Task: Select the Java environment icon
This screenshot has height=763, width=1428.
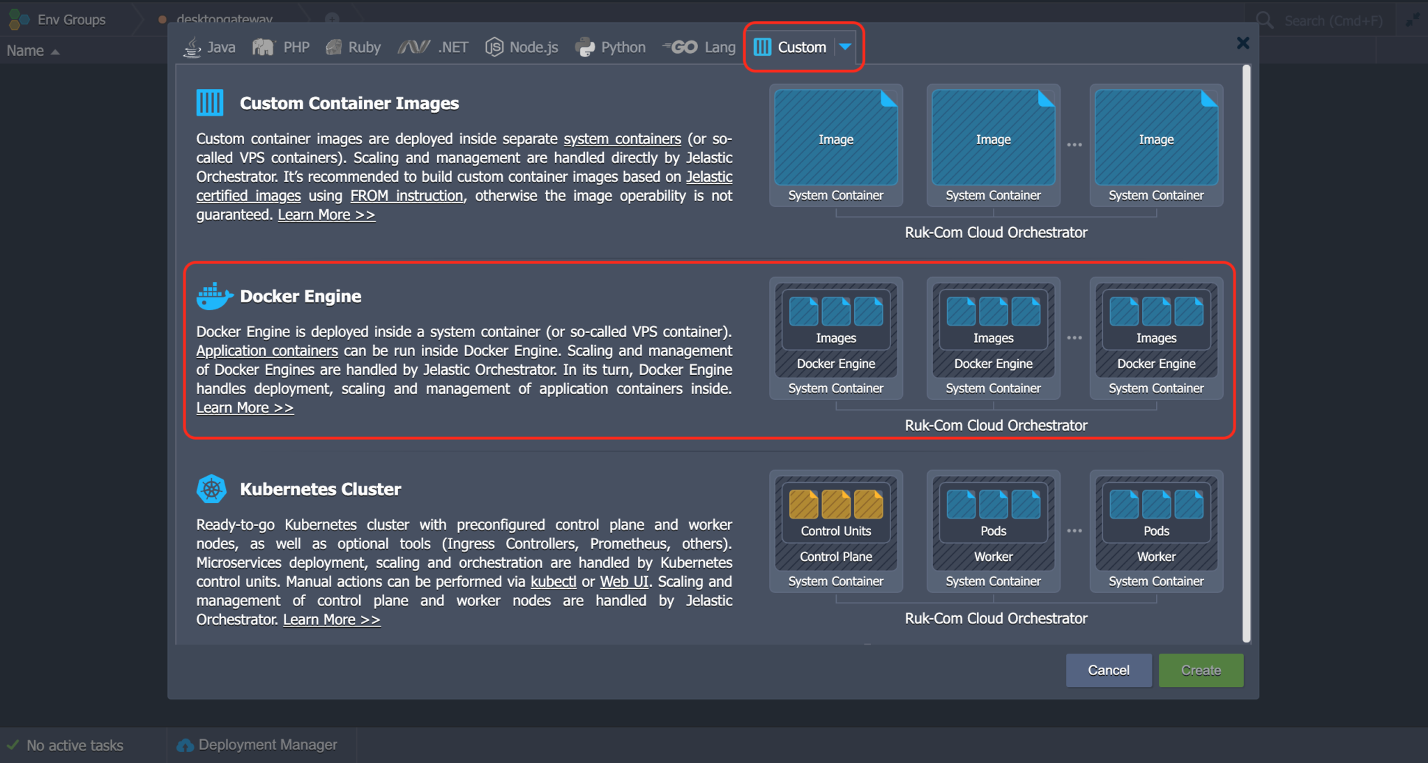Action: pos(190,47)
